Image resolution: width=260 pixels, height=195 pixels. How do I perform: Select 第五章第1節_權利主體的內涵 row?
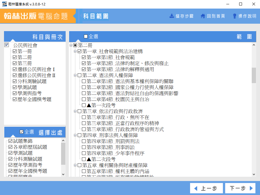coord(118,171)
